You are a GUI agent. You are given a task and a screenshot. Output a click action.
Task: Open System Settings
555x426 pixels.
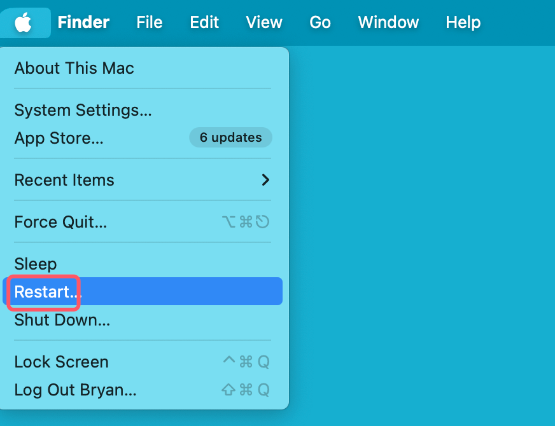(83, 110)
